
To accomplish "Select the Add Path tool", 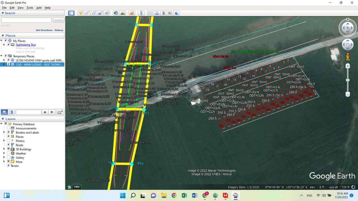I will (94, 13).
